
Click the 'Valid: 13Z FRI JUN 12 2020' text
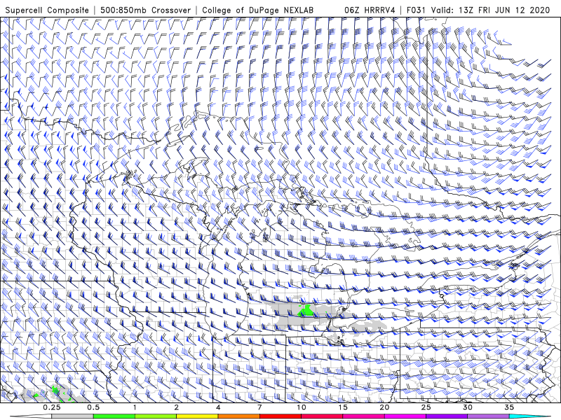[x=490, y=10]
